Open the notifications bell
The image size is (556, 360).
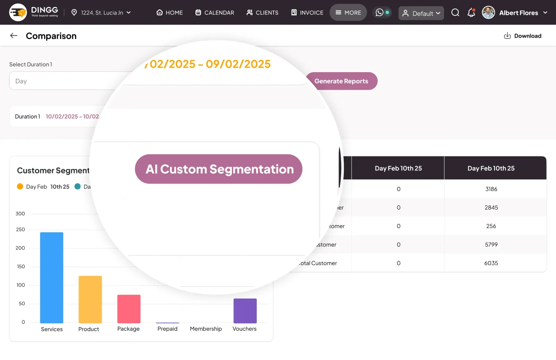coord(471,12)
